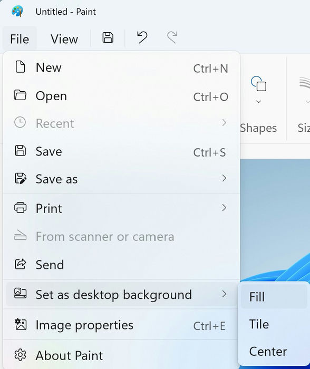Click the gear icon beside About Paint
The image size is (310, 369).
(x=21, y=355)
